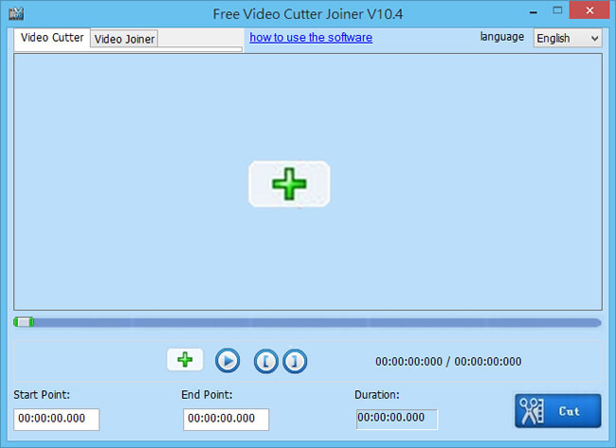Image resolution: width=616 pixels, height=448 pixels.
Task: Click the 'End Point:' label
Action: coord(207,394)
